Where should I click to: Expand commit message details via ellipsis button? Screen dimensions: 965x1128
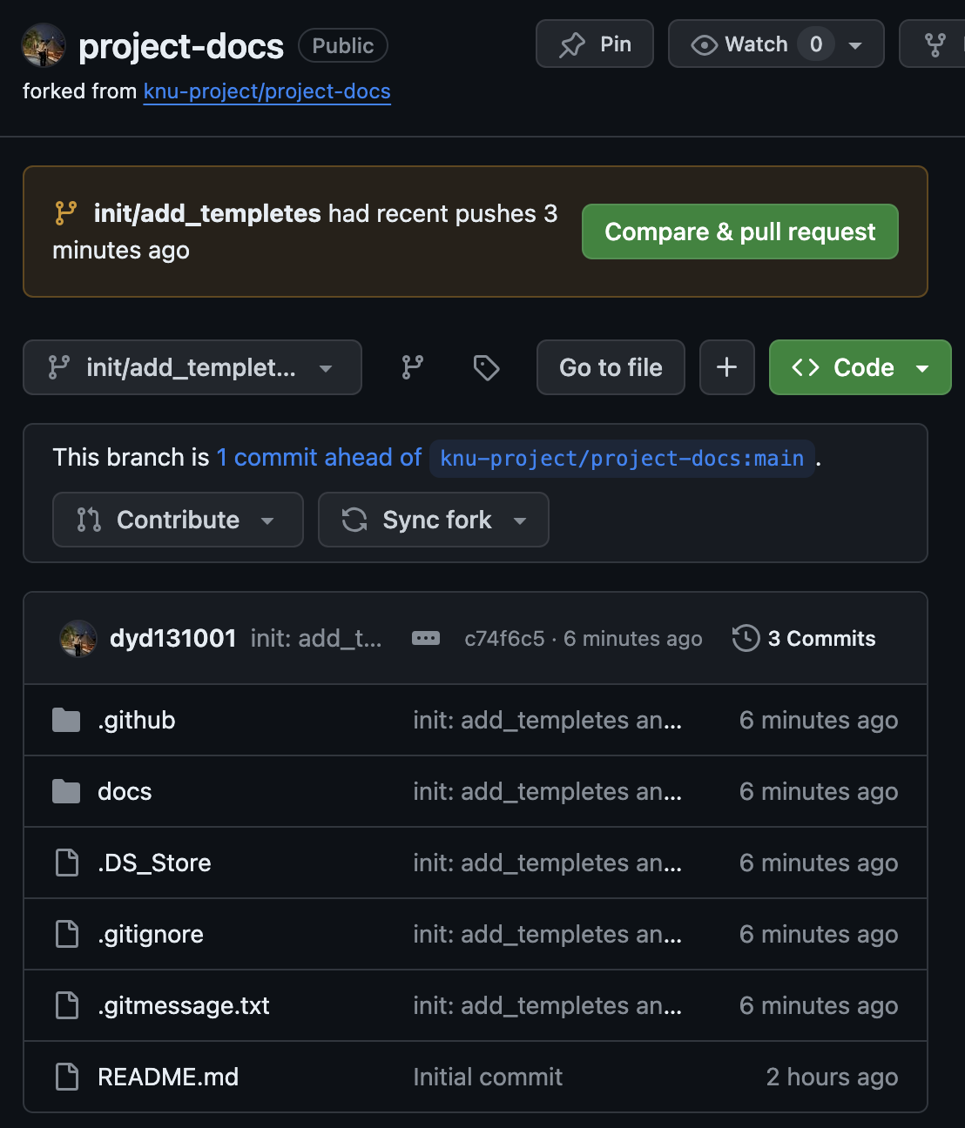(426, 638)
